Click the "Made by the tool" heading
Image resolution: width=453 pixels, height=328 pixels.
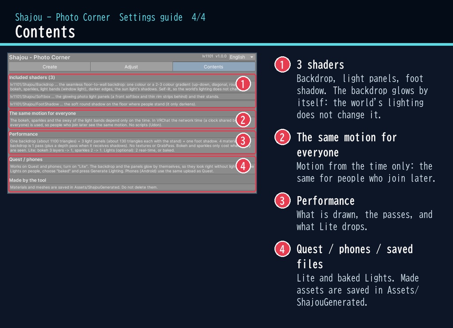[x=27, y=180]
